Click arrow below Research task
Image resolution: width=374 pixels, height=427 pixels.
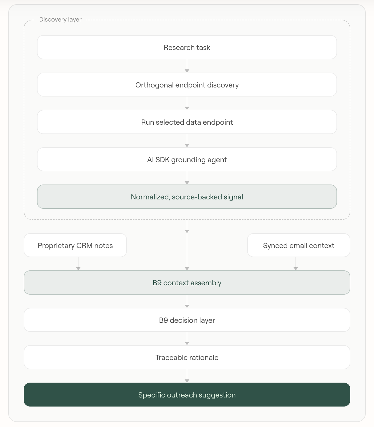pos(187,66)
